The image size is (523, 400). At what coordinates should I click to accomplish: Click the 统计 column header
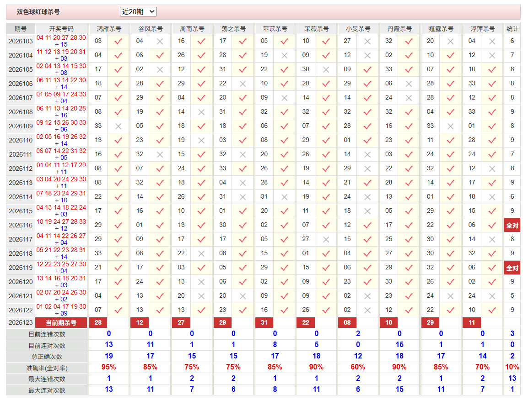[512, 29]
